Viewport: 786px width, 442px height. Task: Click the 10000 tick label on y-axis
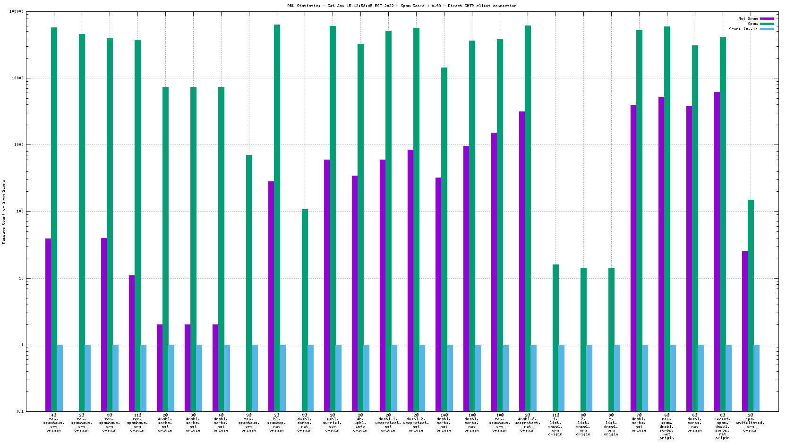pyautogui.click(x=17, y=78)
